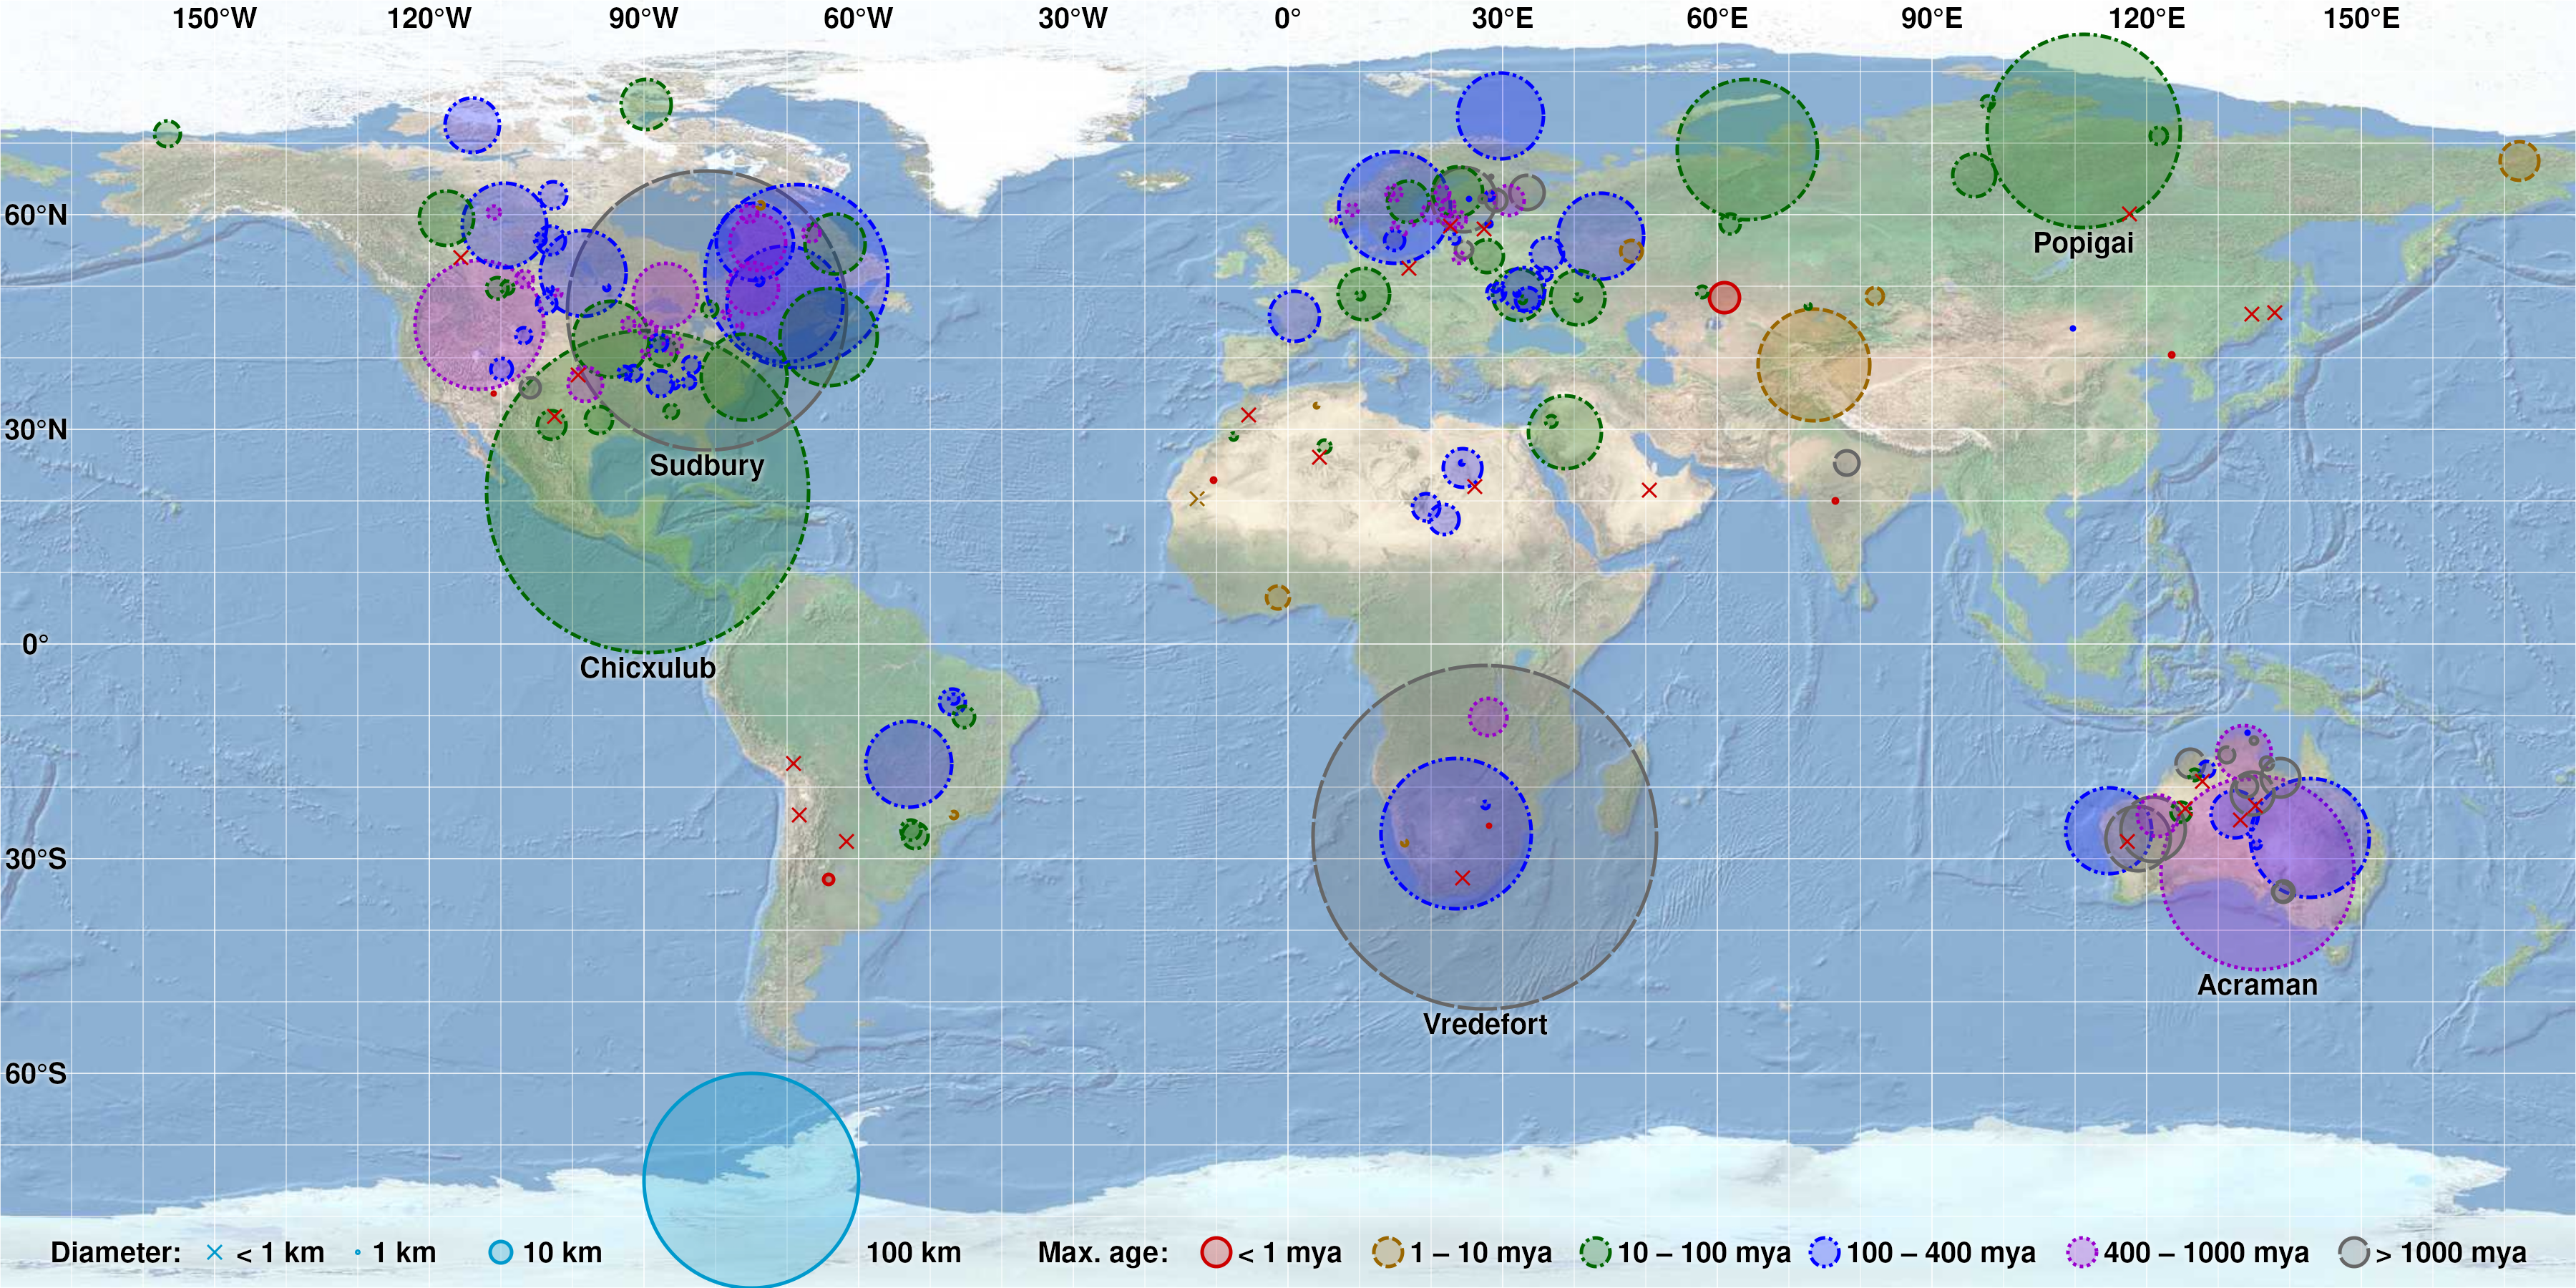Click the brown crater circle in far east Siberia
Viewport: 2576px width, 1288px height.
2519,161
